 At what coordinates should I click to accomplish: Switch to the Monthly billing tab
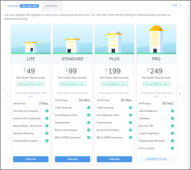52,6
